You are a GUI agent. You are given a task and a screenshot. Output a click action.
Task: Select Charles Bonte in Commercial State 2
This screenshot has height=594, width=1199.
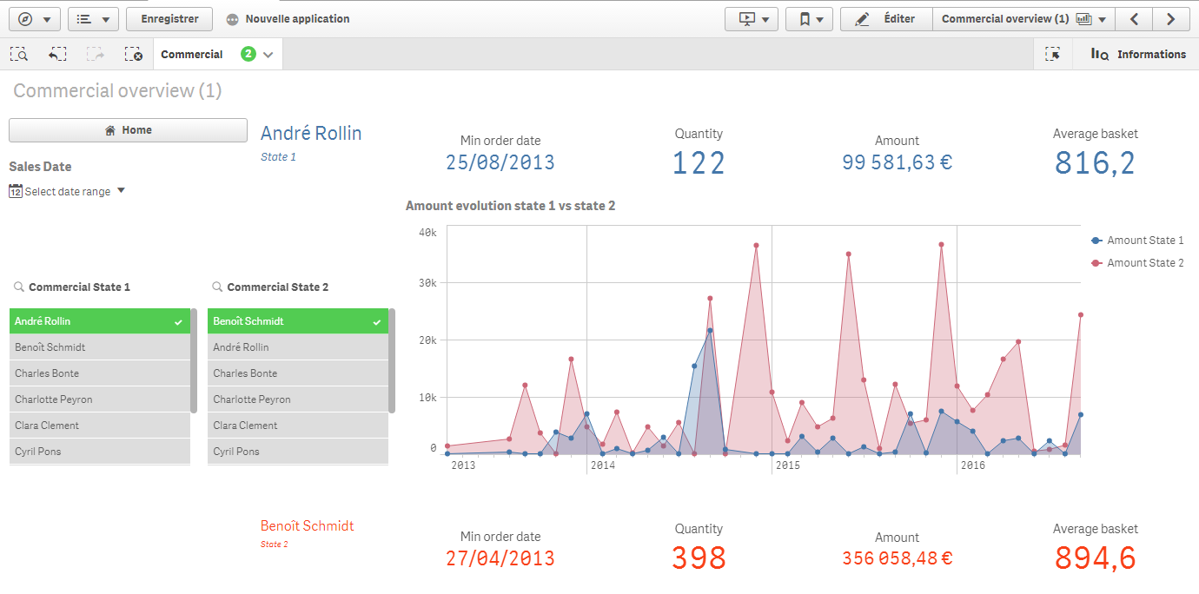[x=298, y=373]
